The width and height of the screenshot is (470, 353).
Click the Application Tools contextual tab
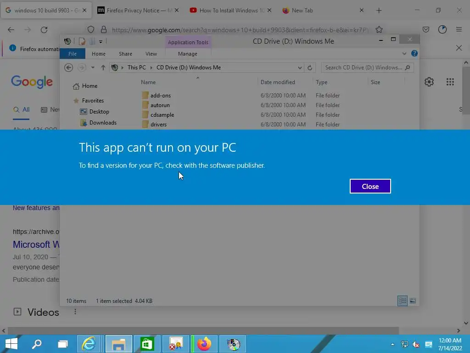[188, 42]
